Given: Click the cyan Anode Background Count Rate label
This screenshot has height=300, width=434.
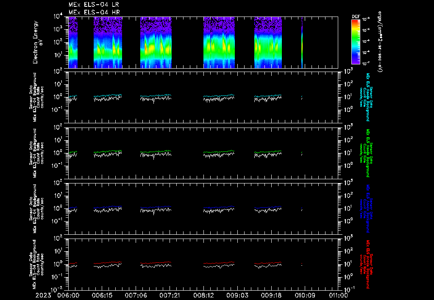Looking at the screenshot, I should click(366, 97).
